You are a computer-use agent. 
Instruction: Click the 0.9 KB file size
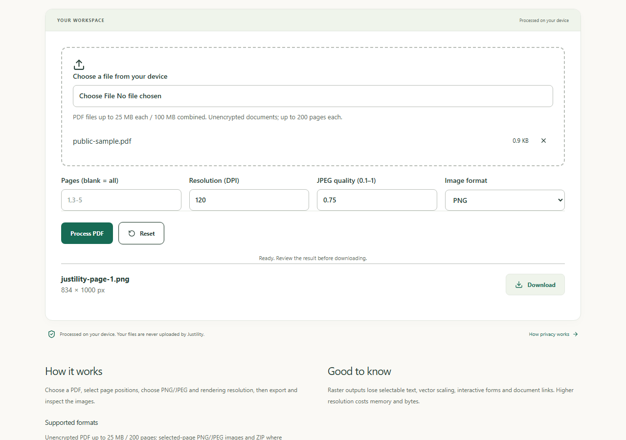(x=520, y=141)
